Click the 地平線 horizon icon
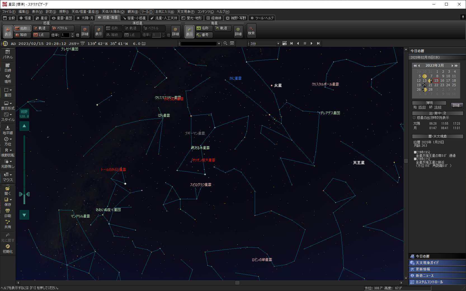466x291 pixels. 8,130
